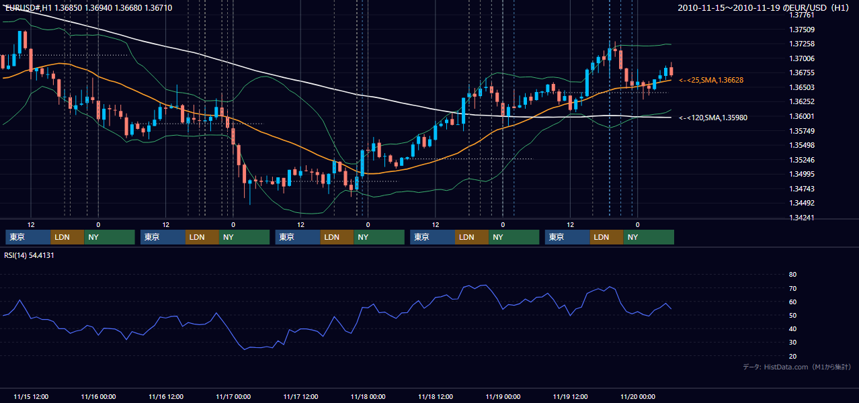Click RSI scale level 40
Viewport: 859px width, 403px height.
click(793, 328)
